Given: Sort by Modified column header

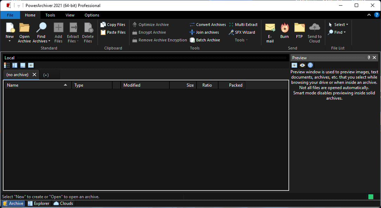Looking at the screenshot, I should (x=145, y=85).
